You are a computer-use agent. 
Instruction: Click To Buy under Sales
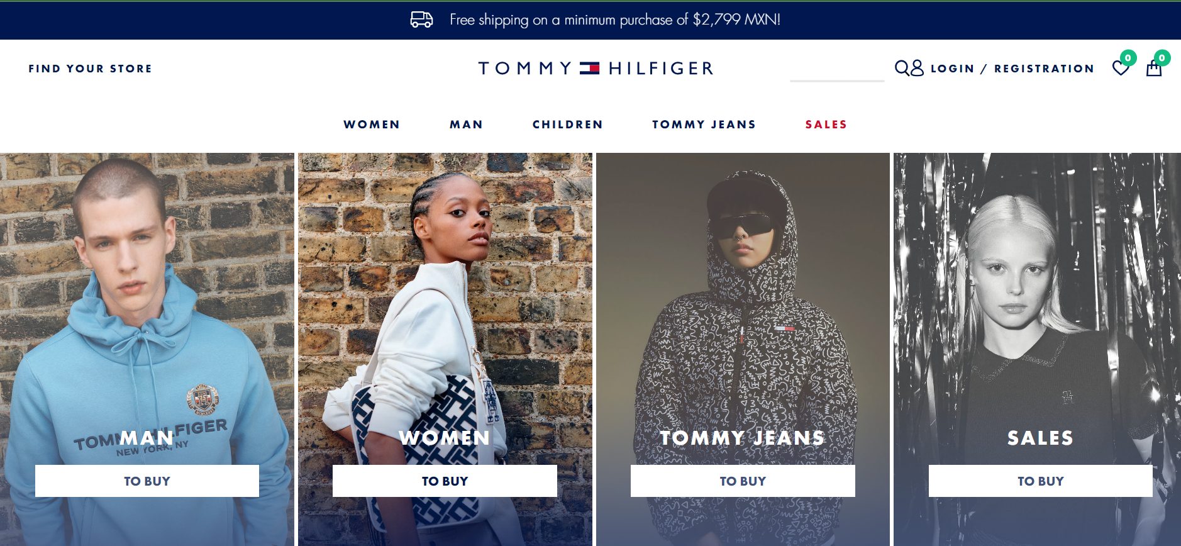click(1041, 481)
